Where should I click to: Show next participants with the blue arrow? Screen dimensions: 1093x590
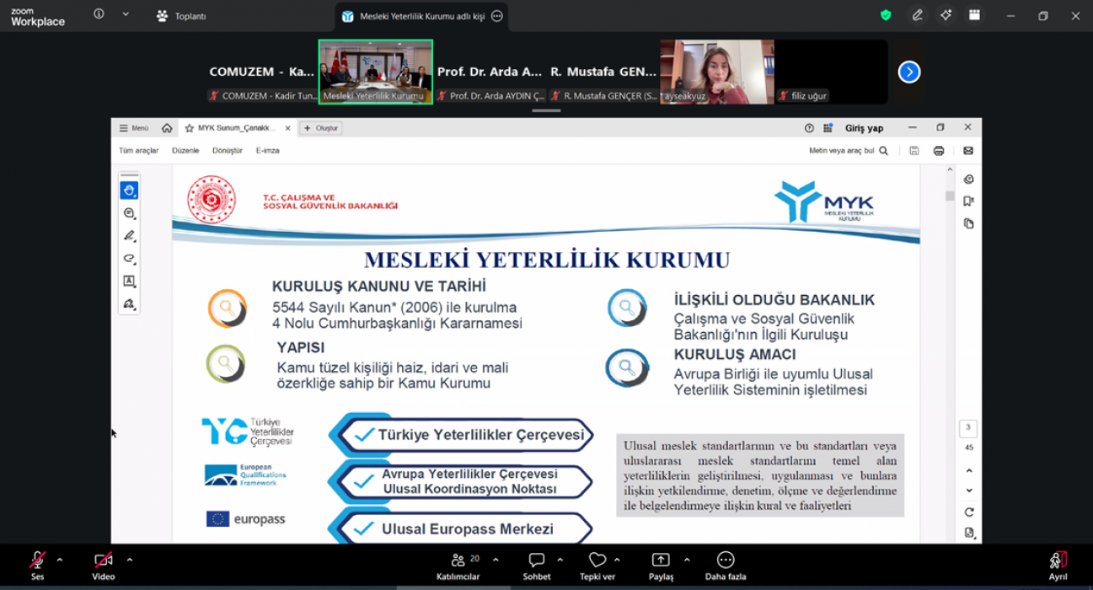pyautogui.click(x=908, y=72)
